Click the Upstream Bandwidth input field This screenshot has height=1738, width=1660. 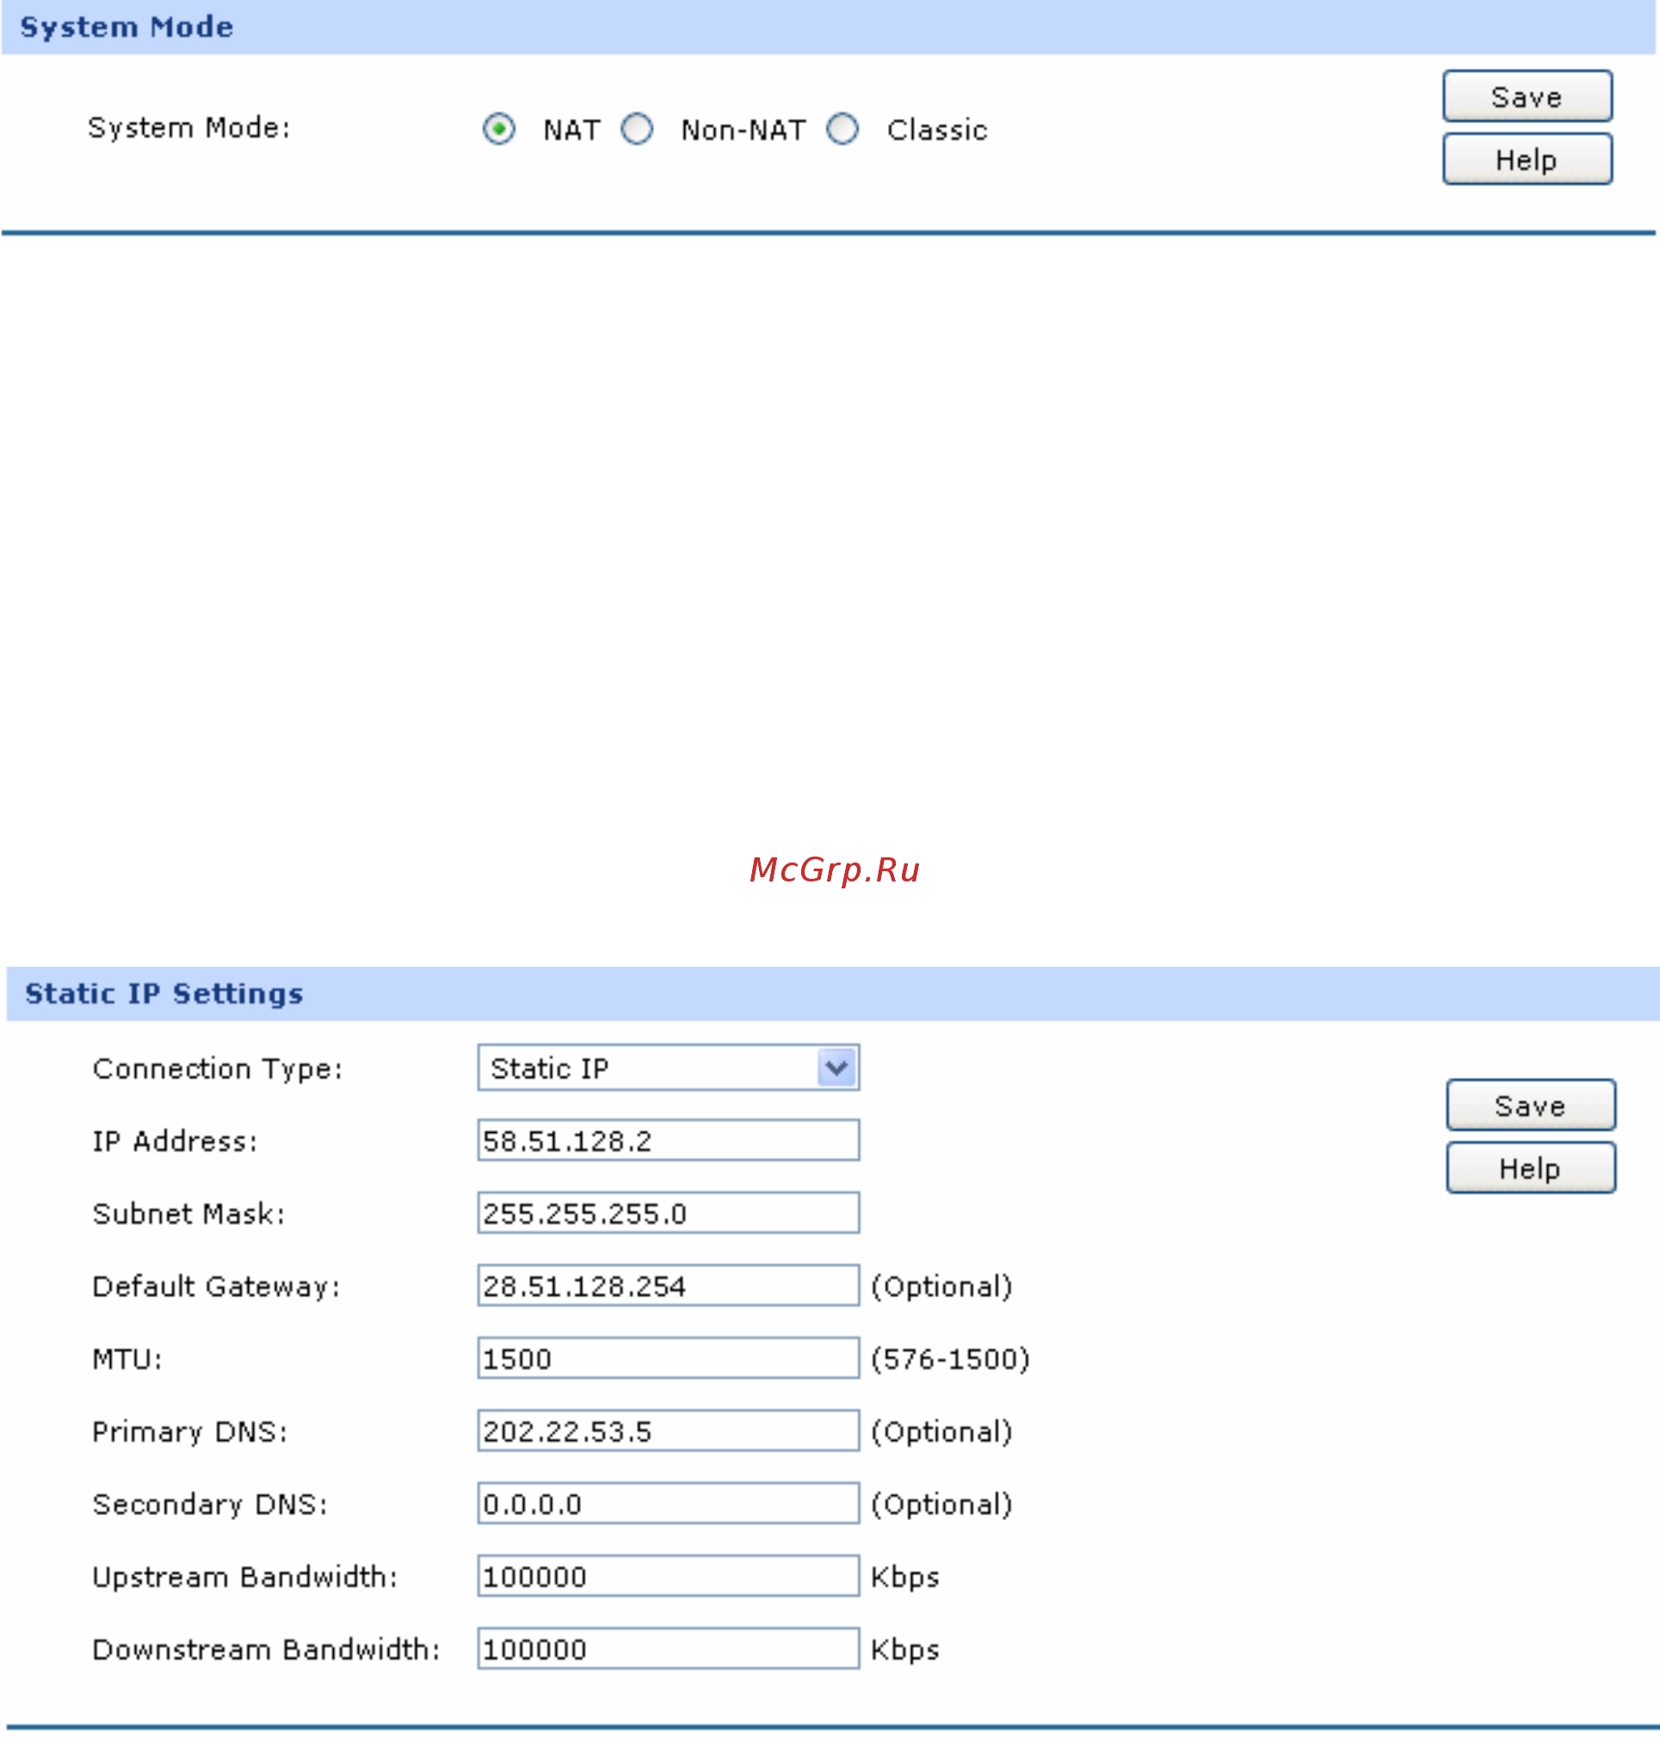click(x=668, y=1576)
